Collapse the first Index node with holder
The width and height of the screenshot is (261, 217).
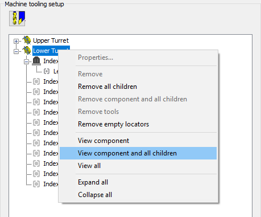coord(27,62)
